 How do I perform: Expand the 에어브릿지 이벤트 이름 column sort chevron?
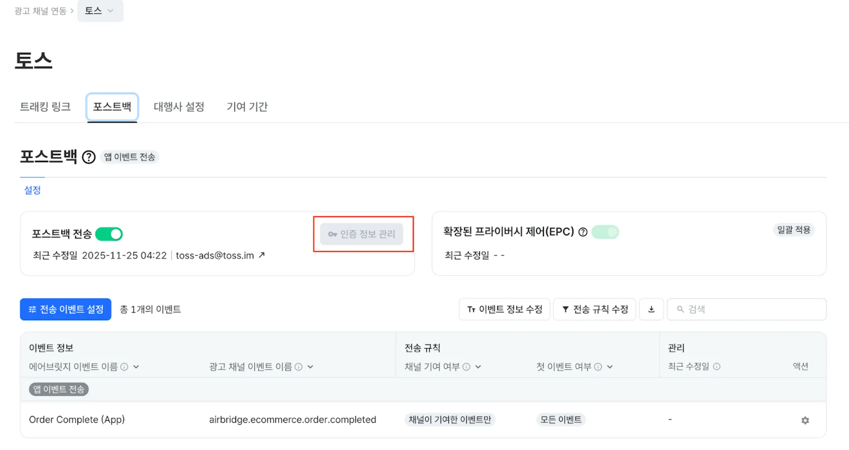coord(136,367)
